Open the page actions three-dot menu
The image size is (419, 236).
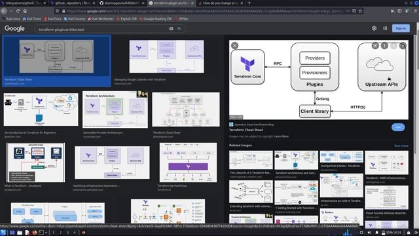coord(348,11)
